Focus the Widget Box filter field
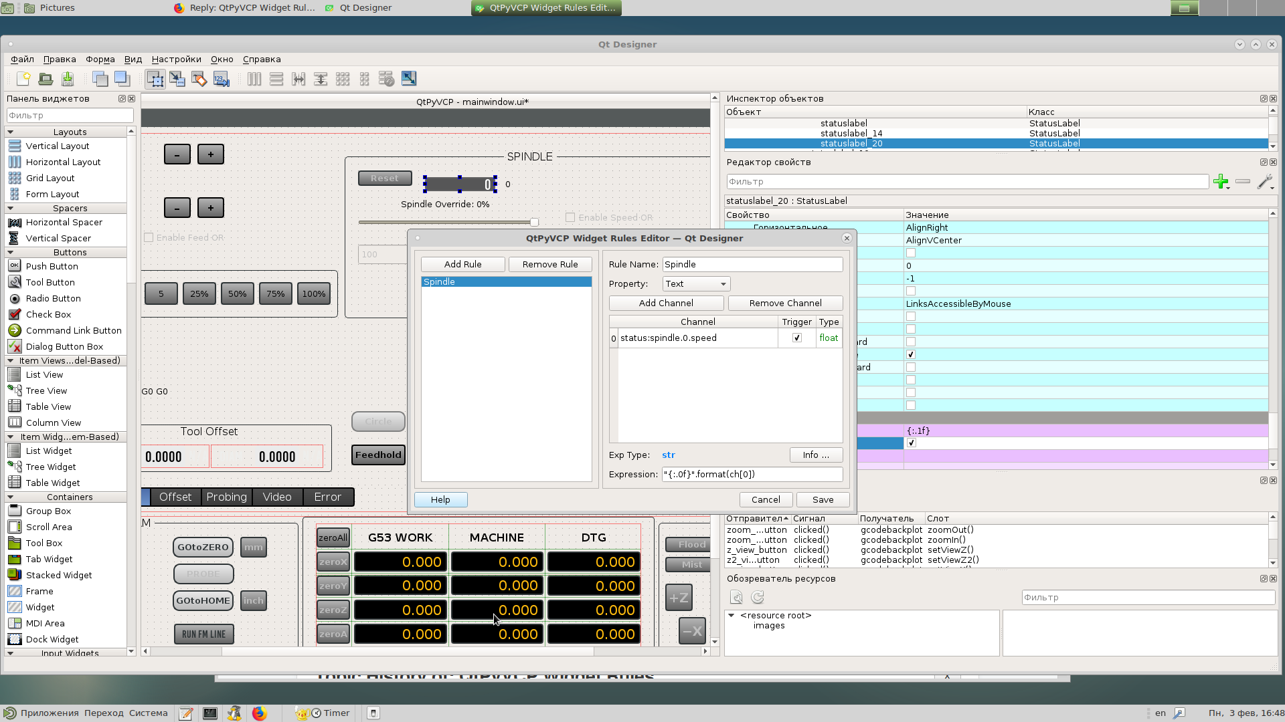The height and width of the screenshot is (722, 1285). [x=70, y=116]
